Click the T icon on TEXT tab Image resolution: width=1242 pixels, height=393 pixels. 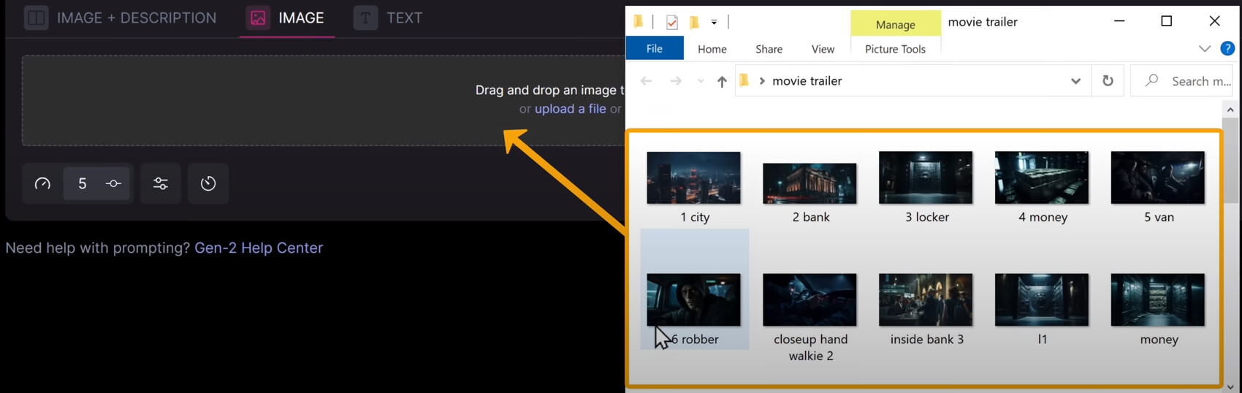(x=365, y=18)
